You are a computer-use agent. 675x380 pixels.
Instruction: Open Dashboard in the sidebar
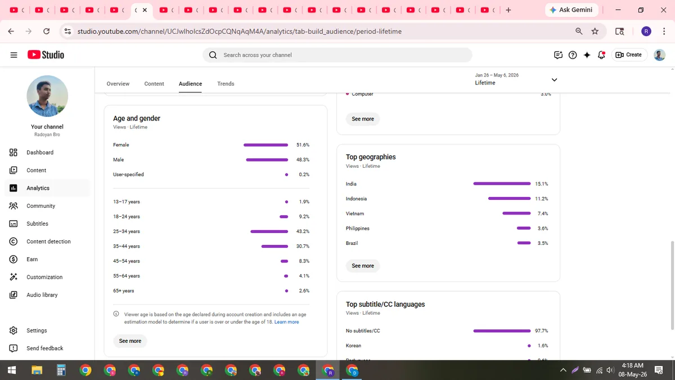point(47,153)
